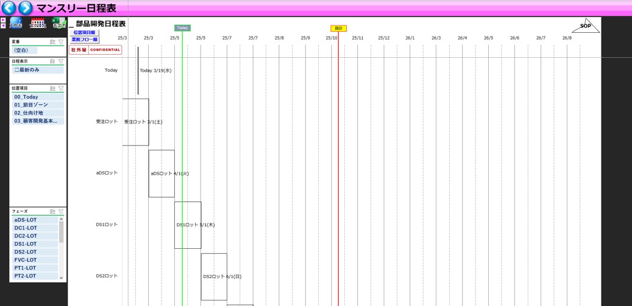The image size is (632, 306).
Task: Click the small pink left-pointing triangle
Action: click(x=3, y=26)
